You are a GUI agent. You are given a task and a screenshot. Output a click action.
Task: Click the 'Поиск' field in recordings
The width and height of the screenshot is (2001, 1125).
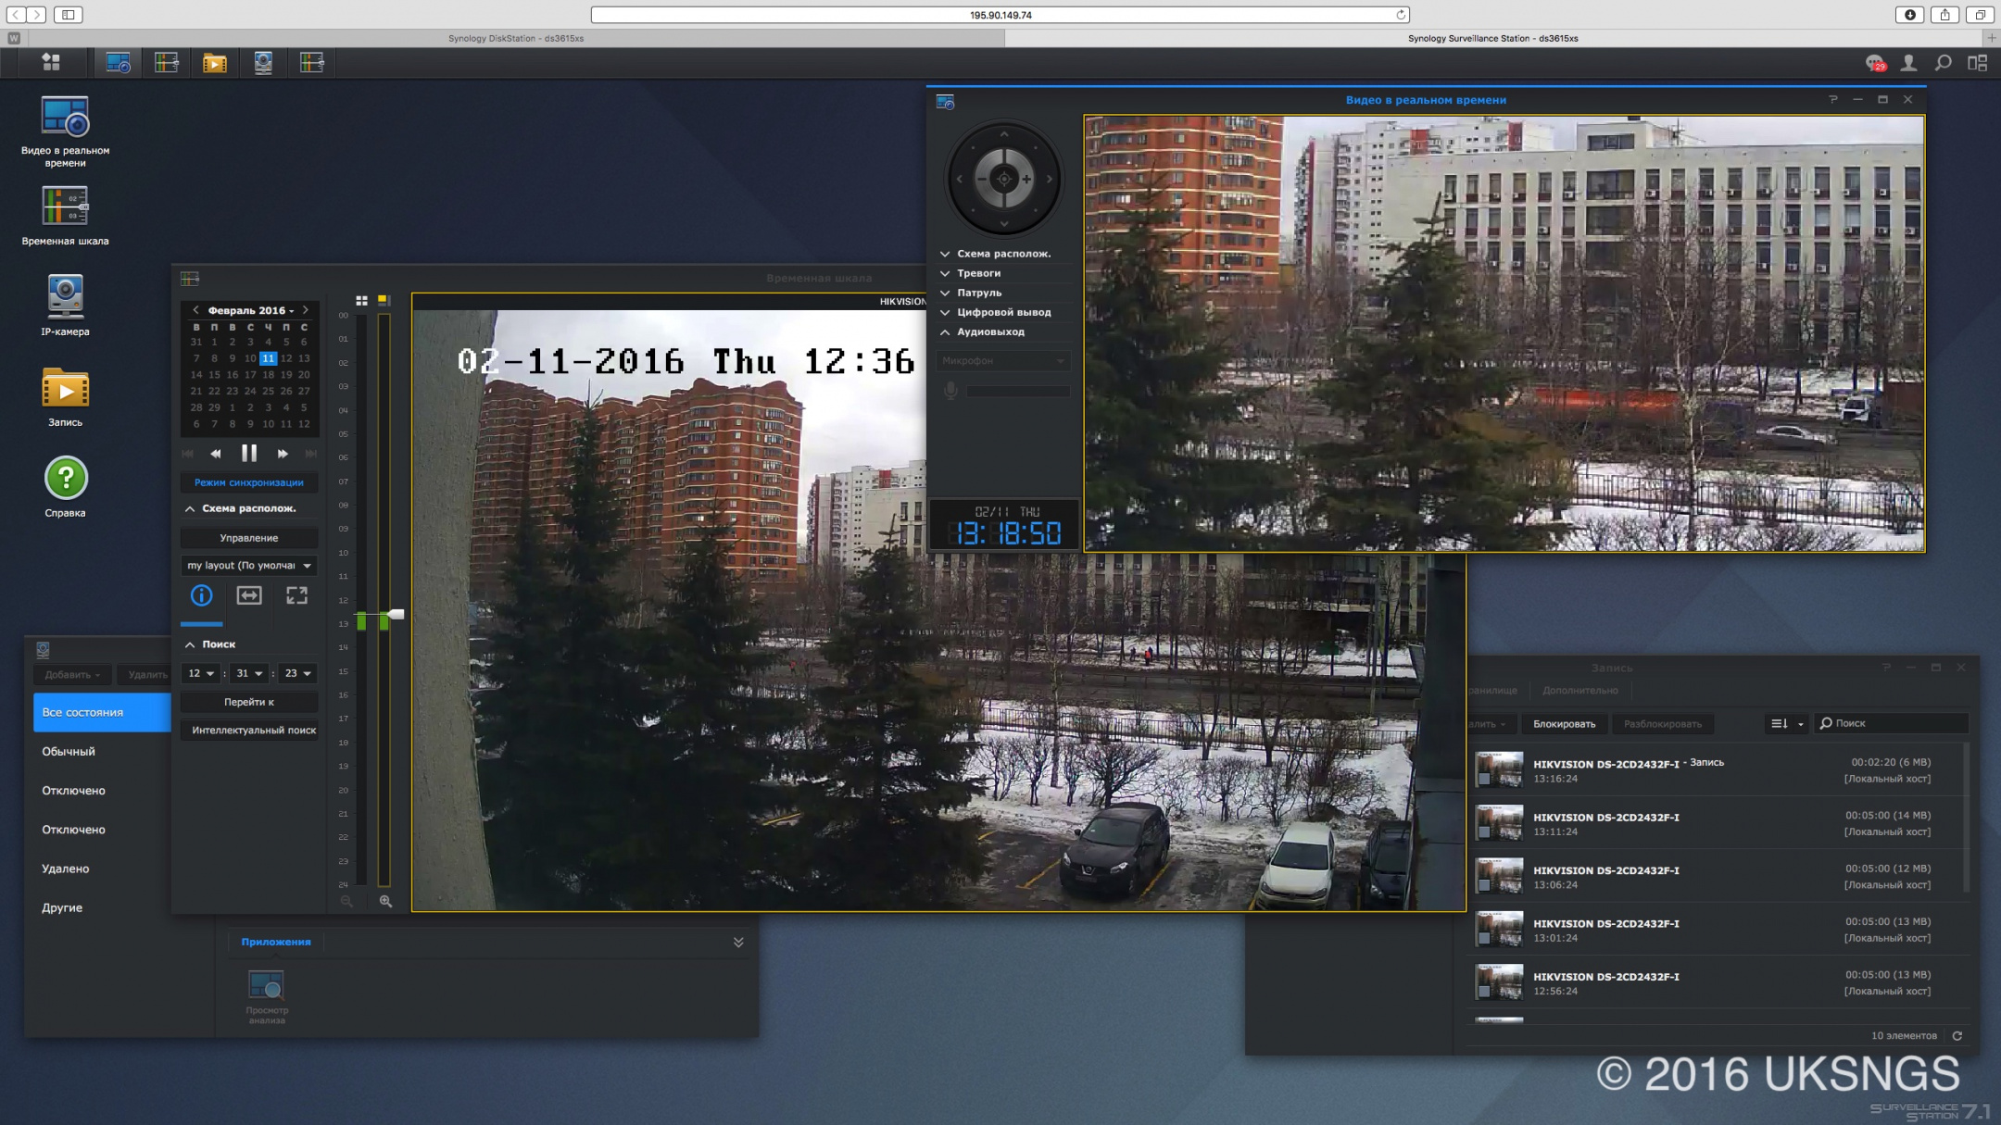point(1890,723)
